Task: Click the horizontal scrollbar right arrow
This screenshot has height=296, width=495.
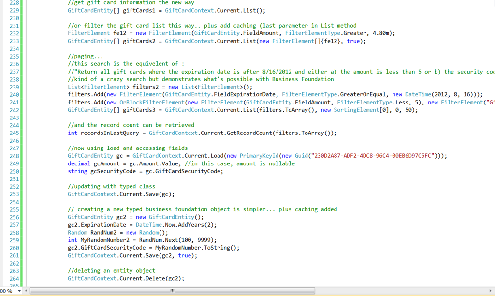Action: (x=491, y=291)
